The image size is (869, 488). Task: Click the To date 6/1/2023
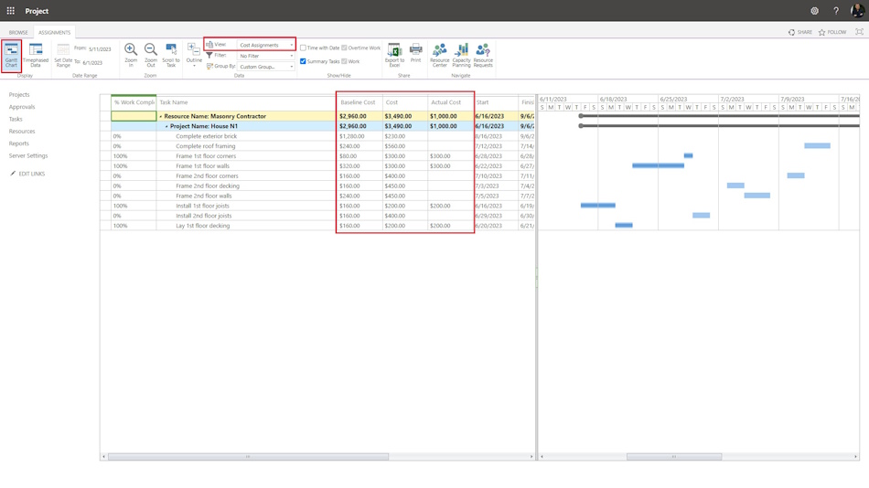92,62
